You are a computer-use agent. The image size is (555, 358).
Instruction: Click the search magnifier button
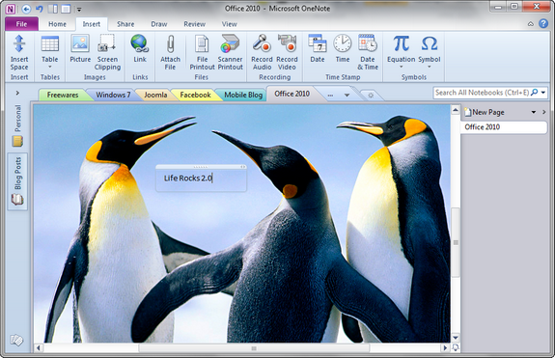click(535, 93)
